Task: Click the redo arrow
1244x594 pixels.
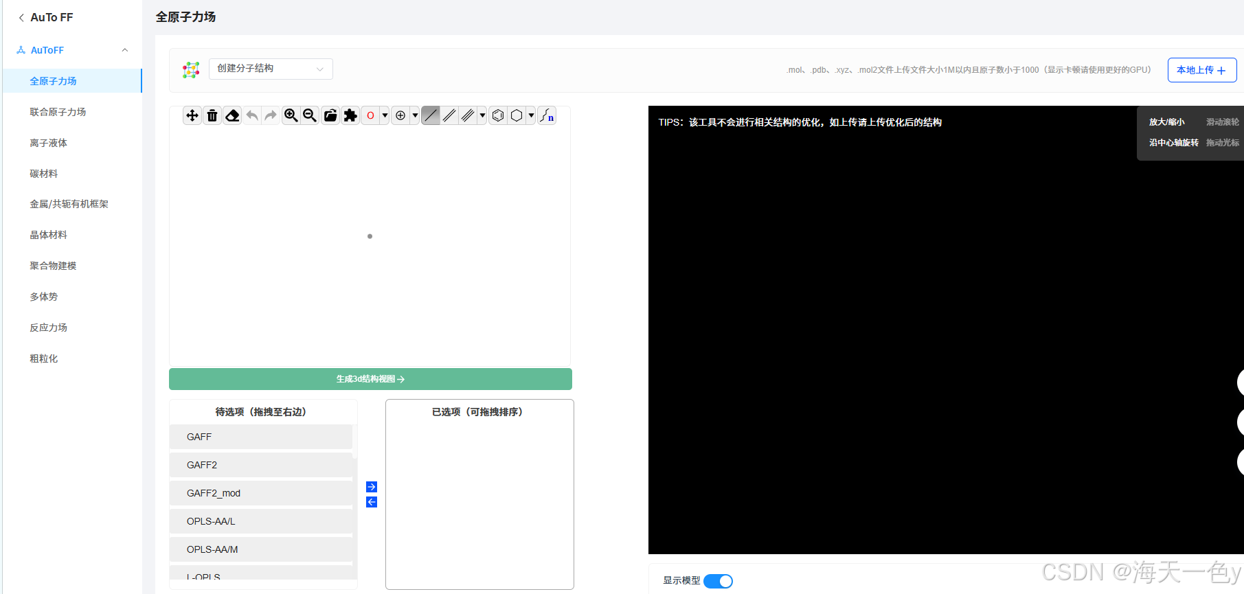Action: [x=271, y=115]
